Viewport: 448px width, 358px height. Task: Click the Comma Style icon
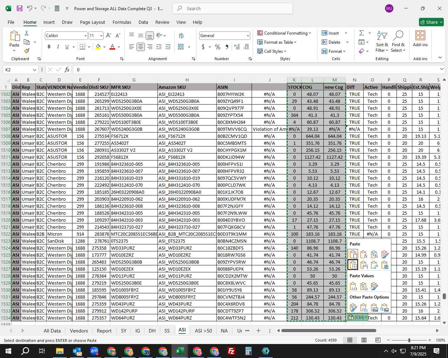click(227, 47)
